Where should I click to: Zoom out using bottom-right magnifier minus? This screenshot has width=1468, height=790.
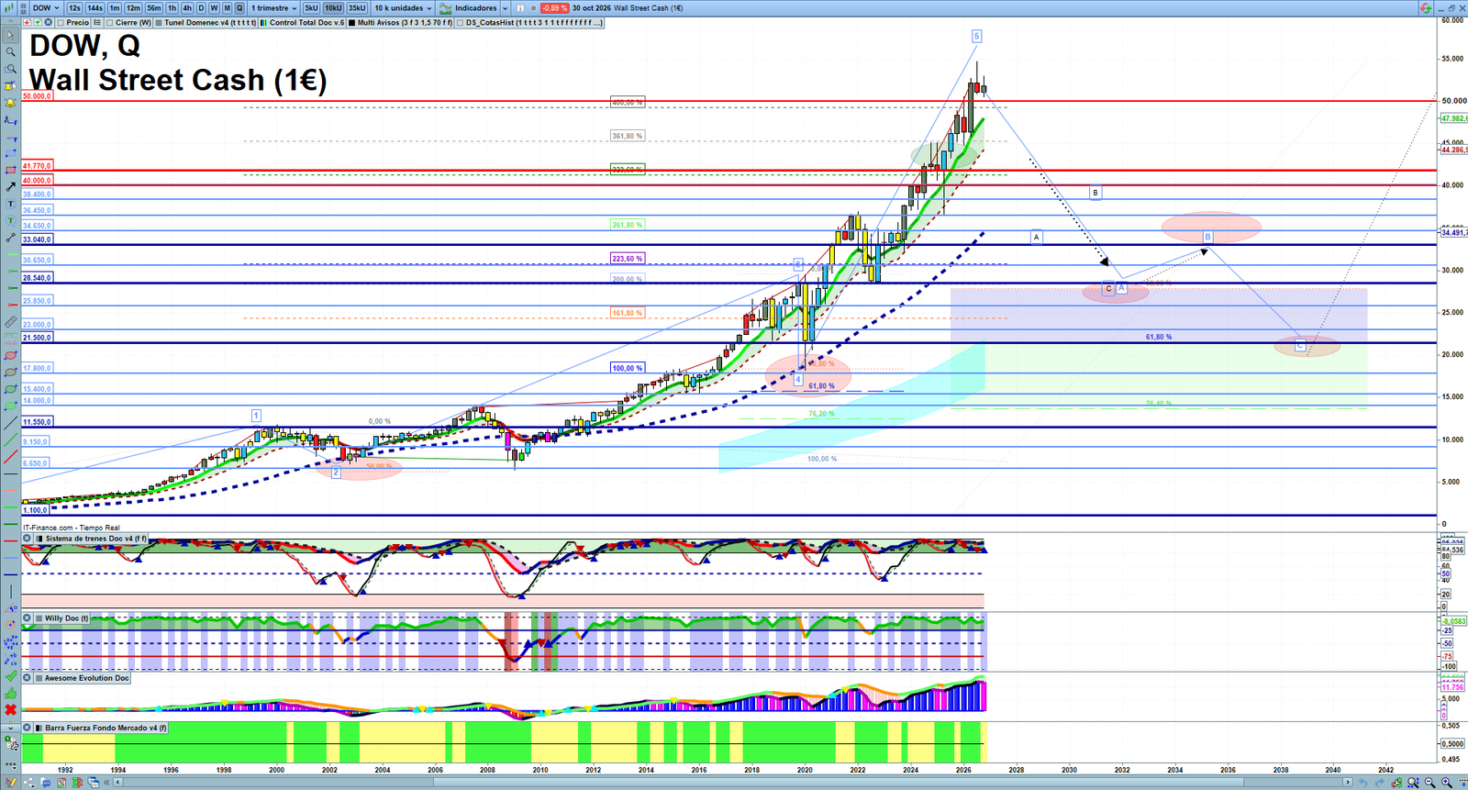pyautogui.click(x=1430, y=783)
